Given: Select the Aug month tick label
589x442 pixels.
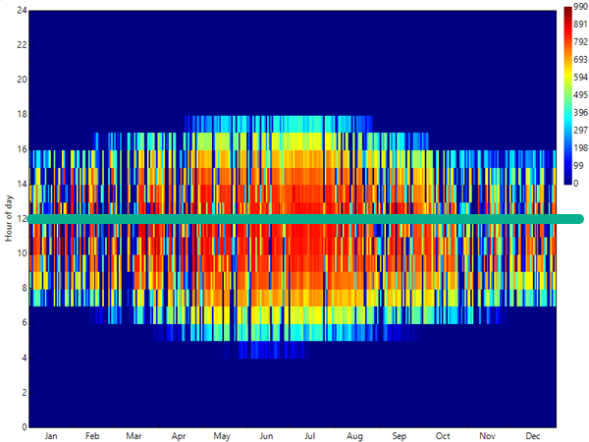Looking at the screenshot, I should 354,435.
